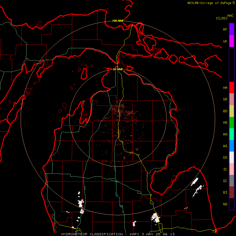Screen dimensions: 236x236
Task: Click the [CLAS] units label
Action: 222,18
